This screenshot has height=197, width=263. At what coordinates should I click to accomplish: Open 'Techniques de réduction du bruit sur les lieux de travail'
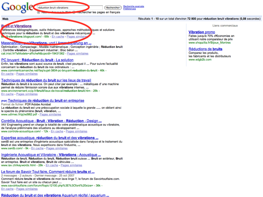pyautogui.click(x=46, y=80)
